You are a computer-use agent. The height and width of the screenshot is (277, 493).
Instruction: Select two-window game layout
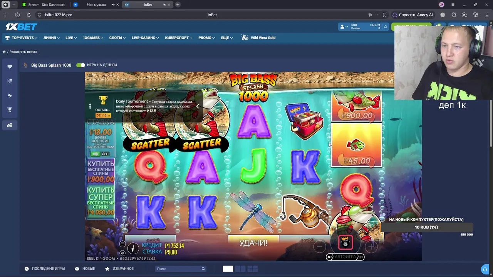coord(240,269)
